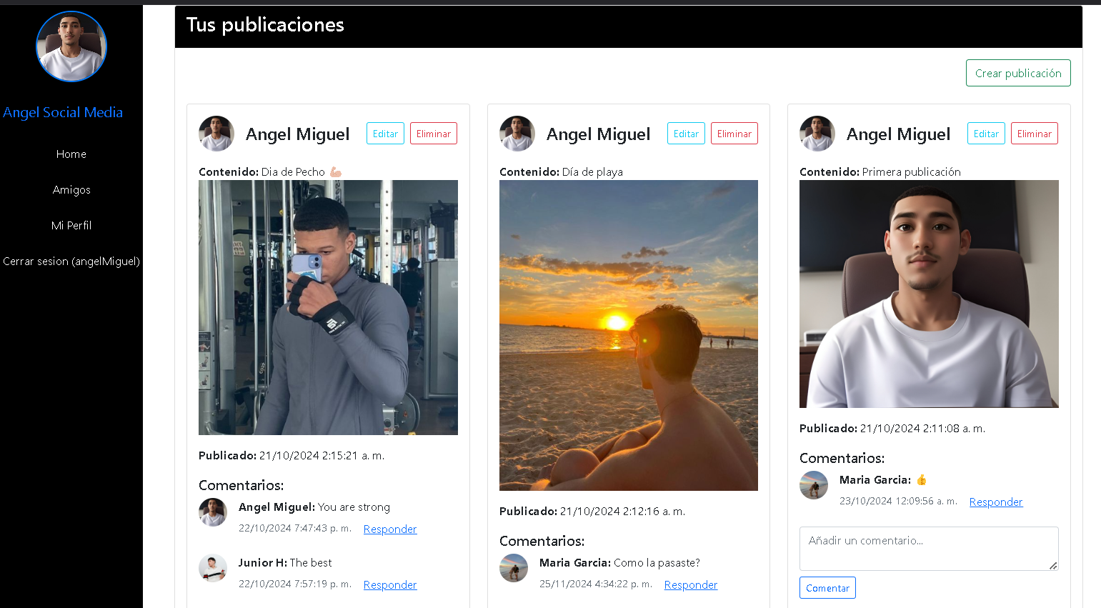Image resolution: width=1101 pixels, height=608 pixels.
Task: Open Maria Garcia's avatar on Primera publicación
Action: (x=814, y=485)
